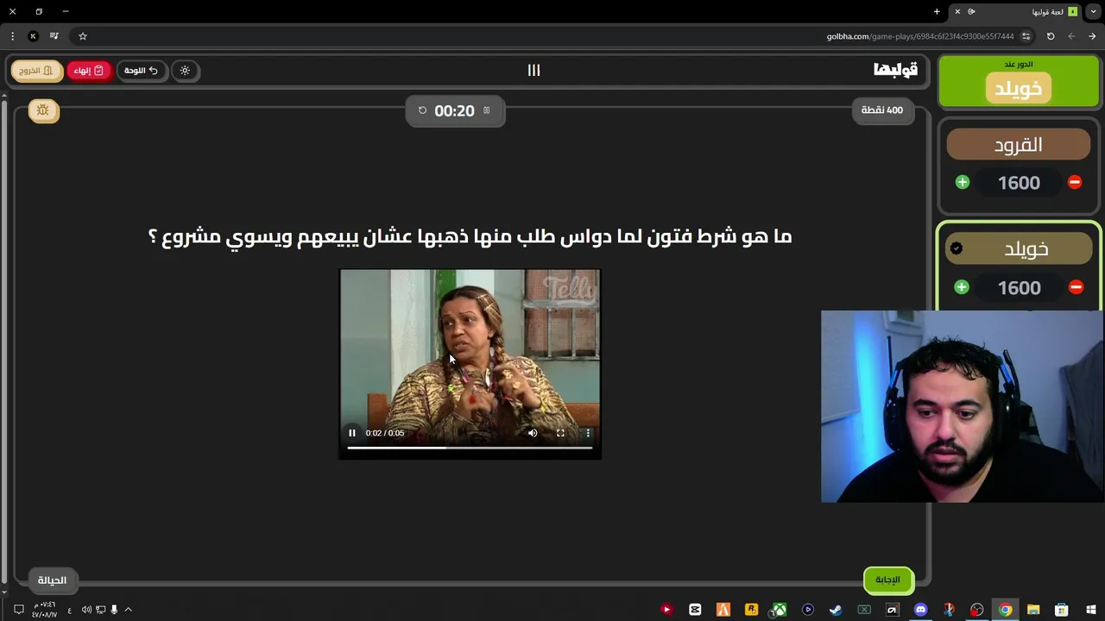Screen dimensions: 1105x621
Task: Click the video clip thumbnail
Action: [x=470, y=363]
